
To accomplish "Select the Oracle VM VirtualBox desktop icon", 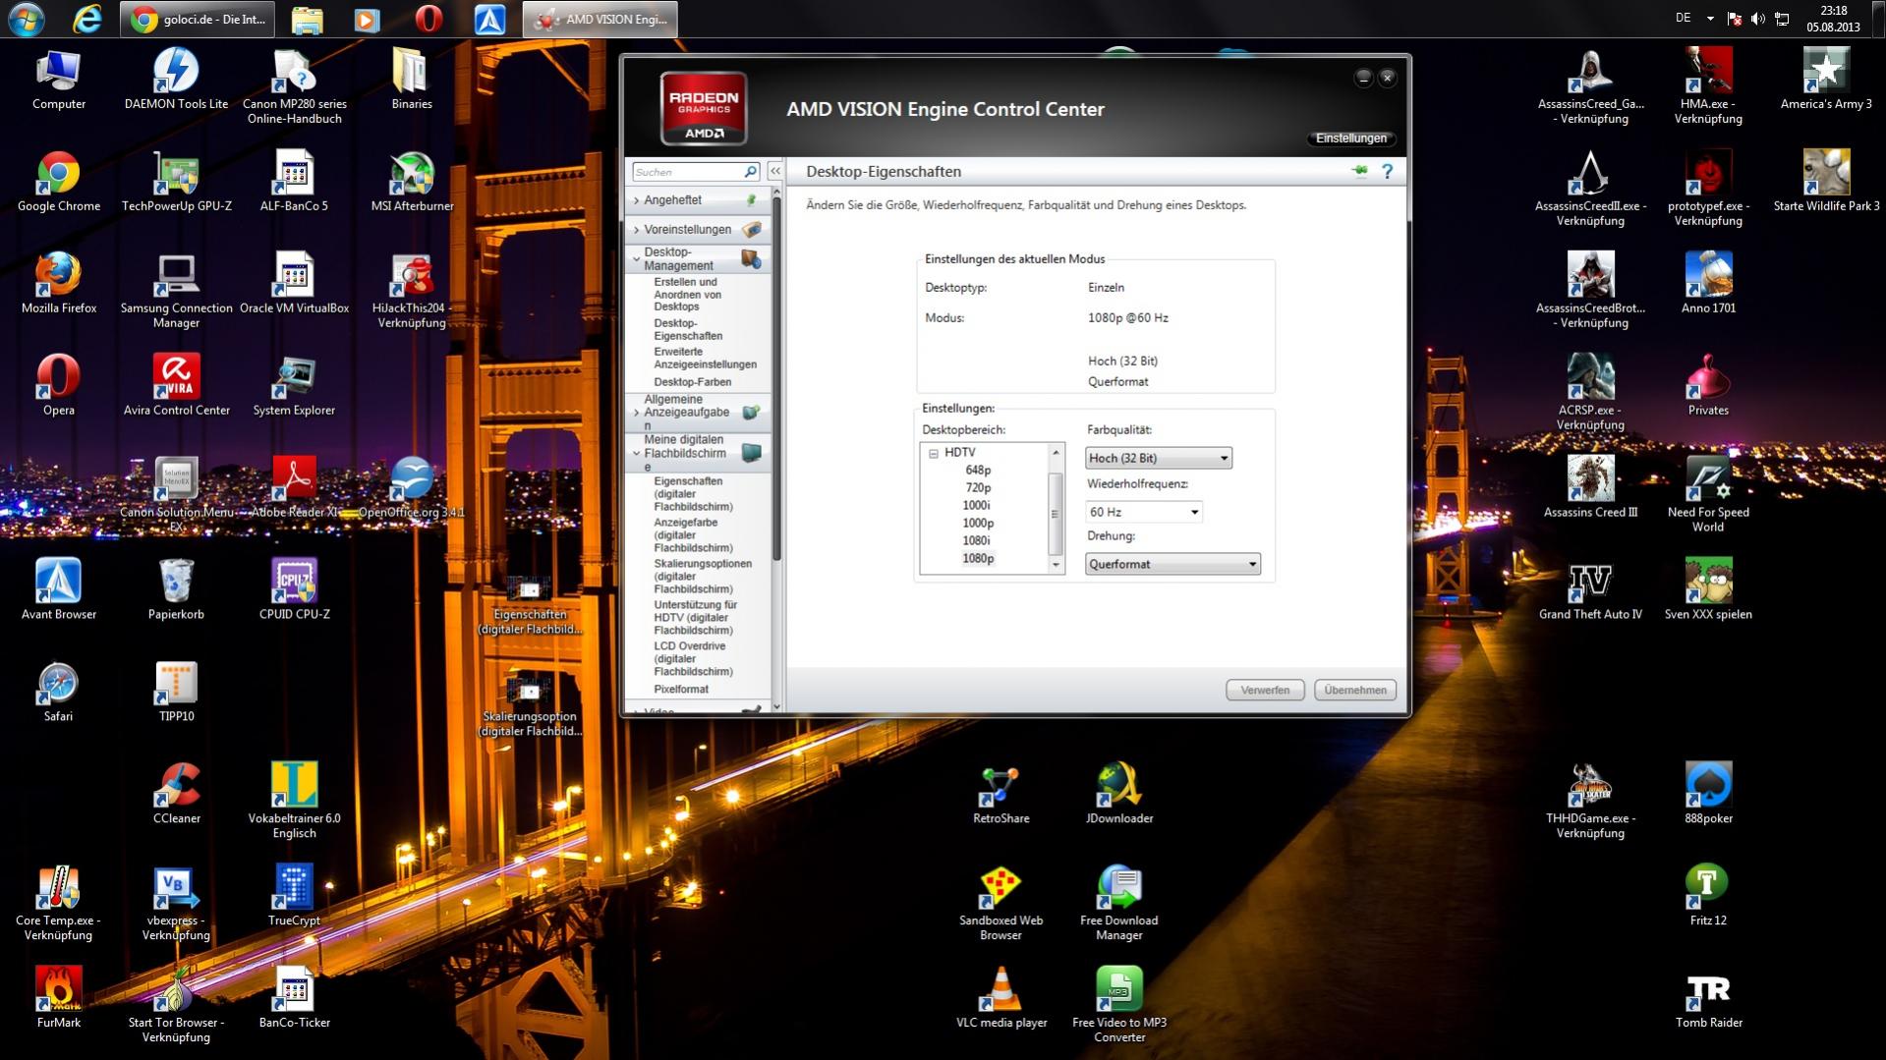I will point(294,285).
